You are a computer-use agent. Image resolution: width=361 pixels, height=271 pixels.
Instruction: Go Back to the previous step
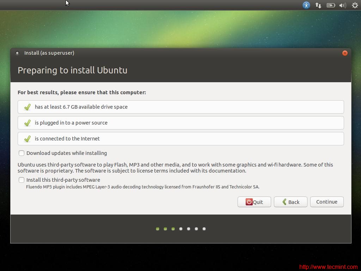point(290,202)
